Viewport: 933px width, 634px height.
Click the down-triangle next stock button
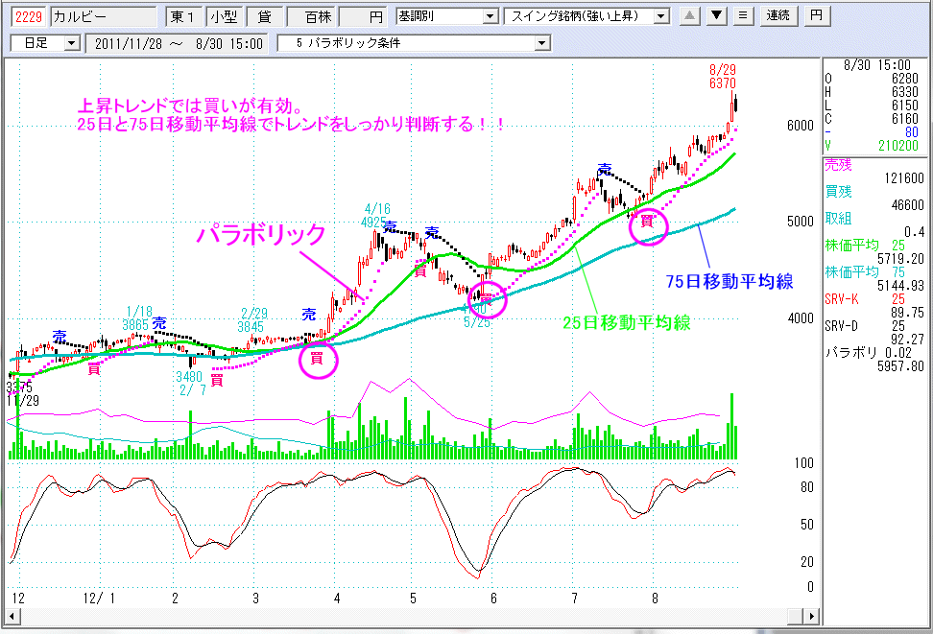pos(717,16)
